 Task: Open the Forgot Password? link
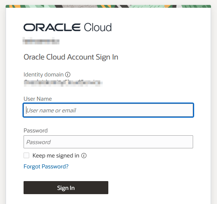[x=46, y=166]
